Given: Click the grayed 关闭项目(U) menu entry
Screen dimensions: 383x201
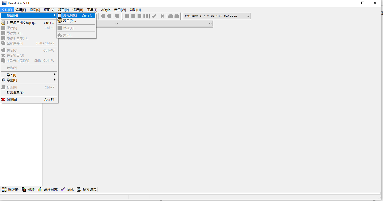Looking at the screenshot, I should pyautogui.click(x=29, y=56).
